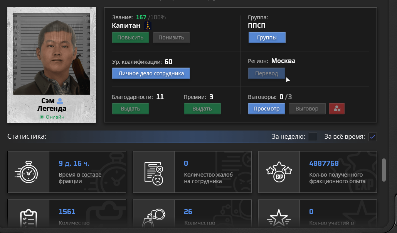The width and height of the screenshot is (397, 233).
Task: Click the Москва region value
Action: pyautogui.click(x=283, y=61)
